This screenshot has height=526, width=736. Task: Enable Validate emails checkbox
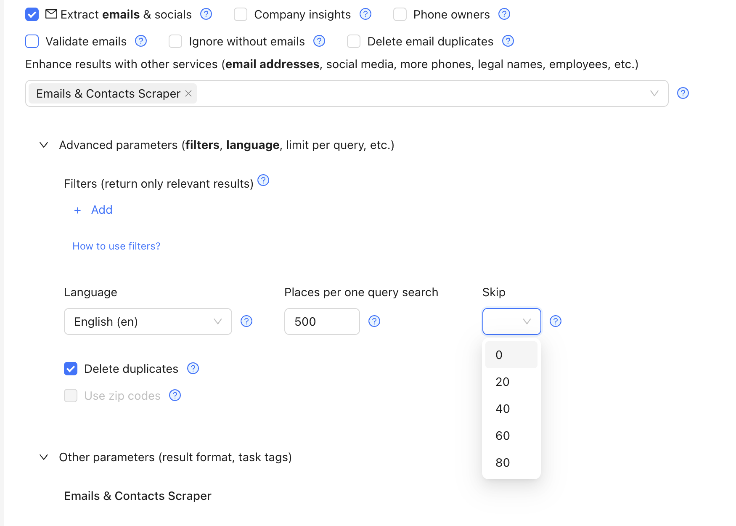pyautogui.click(x=32, y=41)
